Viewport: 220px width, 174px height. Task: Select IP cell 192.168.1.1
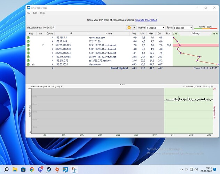pos(61,38)
